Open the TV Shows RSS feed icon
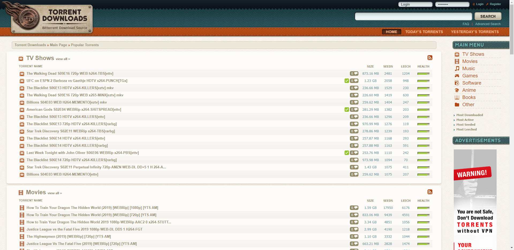Screen dimensions: 514x250 click(x=430, y=58)
